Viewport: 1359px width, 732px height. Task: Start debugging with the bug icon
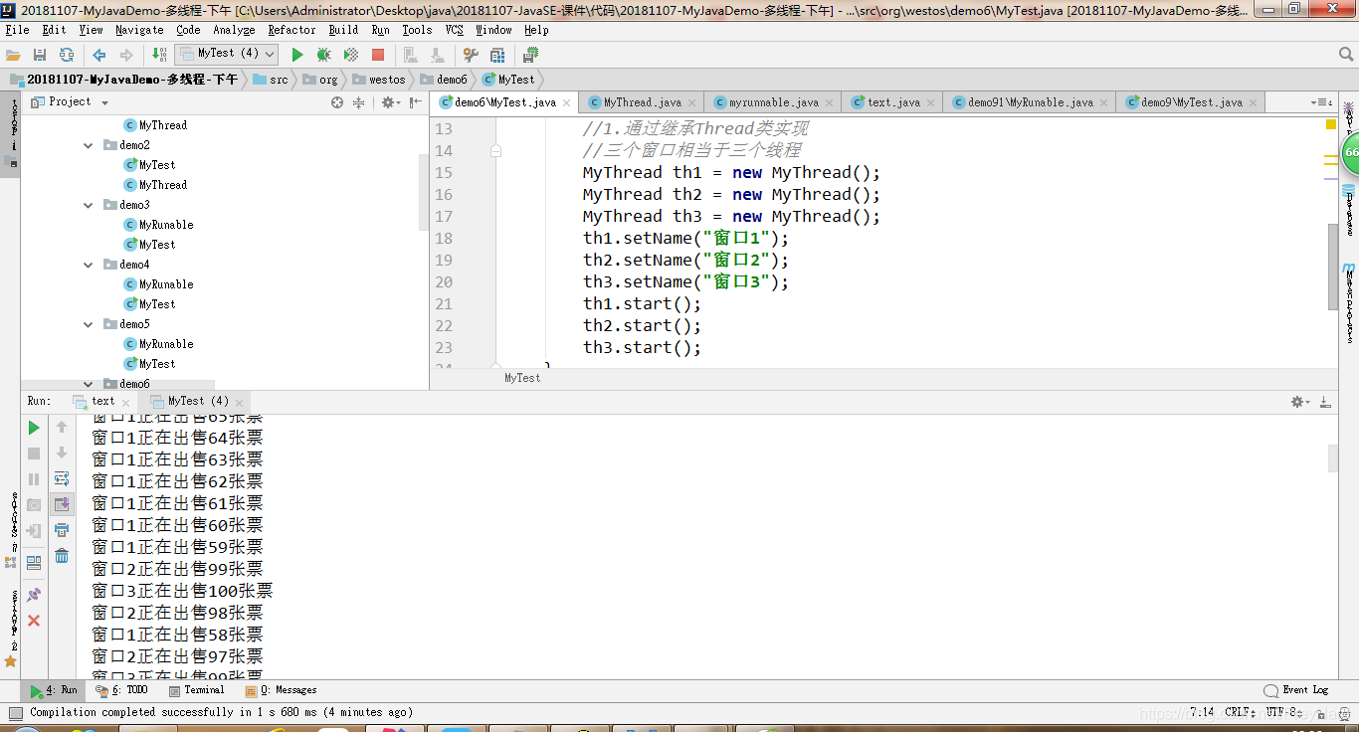[323, 55]
